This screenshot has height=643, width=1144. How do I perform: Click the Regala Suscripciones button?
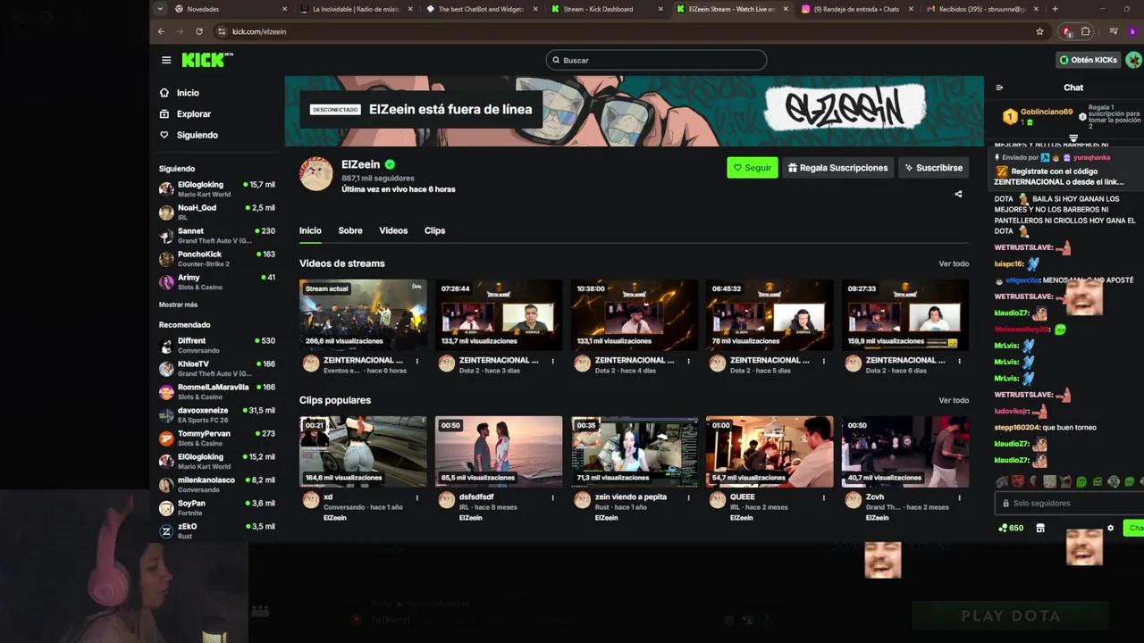(837, 168)
